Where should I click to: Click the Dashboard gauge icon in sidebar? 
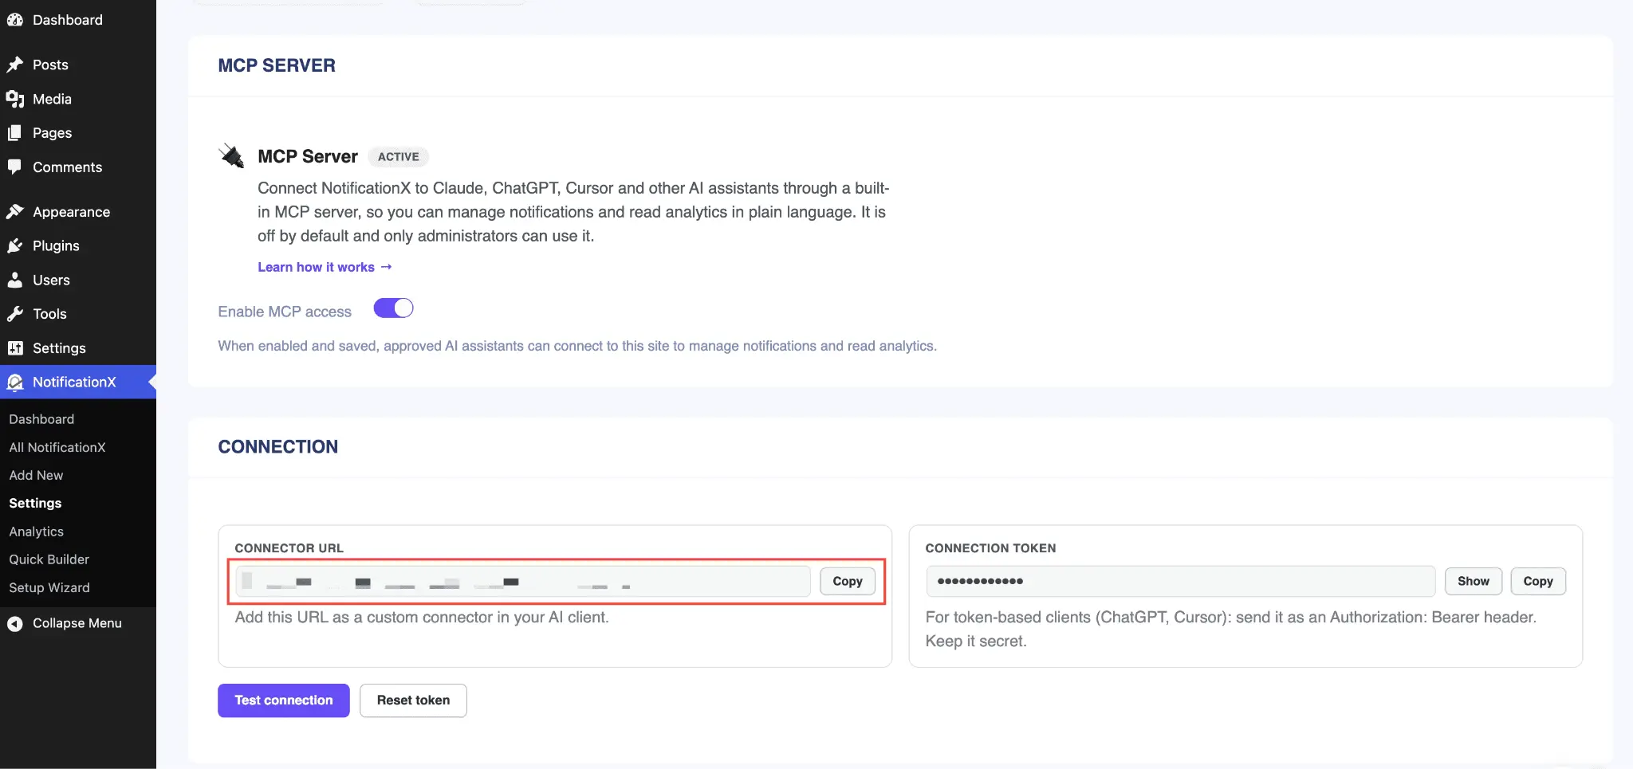pos(14,20)
